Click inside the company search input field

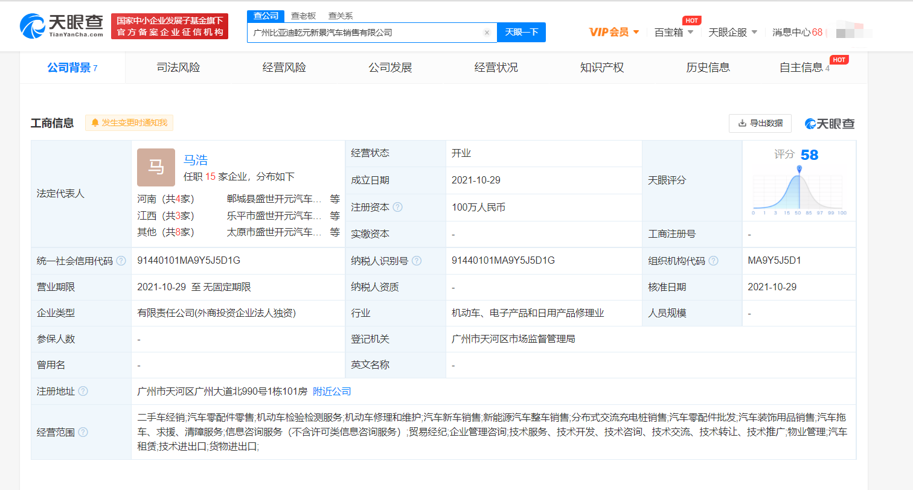[x=362, y=33]
